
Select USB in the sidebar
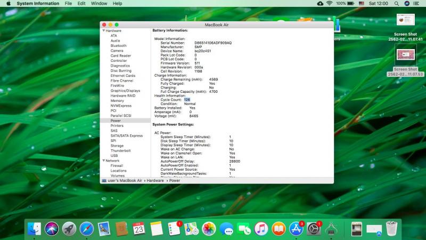(x=114, y=156)
